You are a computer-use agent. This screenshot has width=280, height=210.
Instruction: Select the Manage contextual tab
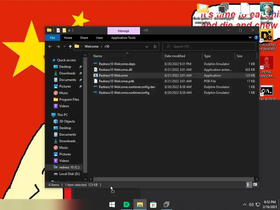click(x=124, y=31)
